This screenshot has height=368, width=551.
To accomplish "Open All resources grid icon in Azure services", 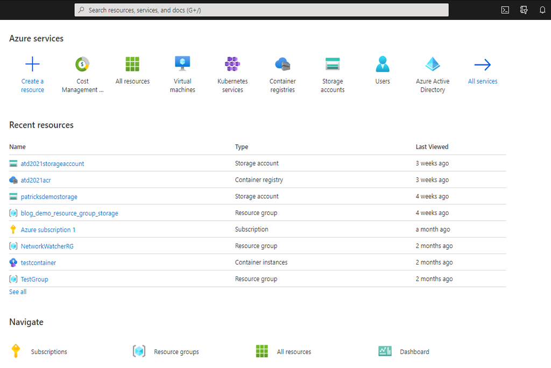I will click(x=132, y=64).
